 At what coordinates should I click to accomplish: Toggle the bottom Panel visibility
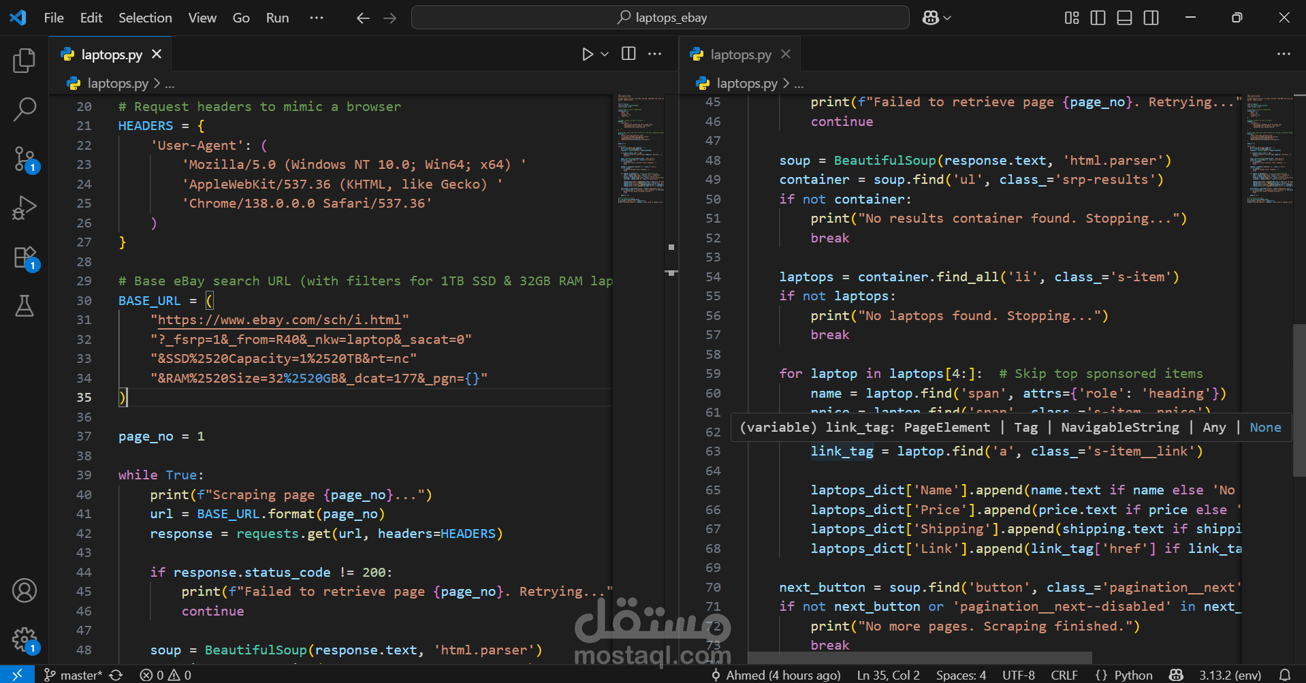[1125, 18]
